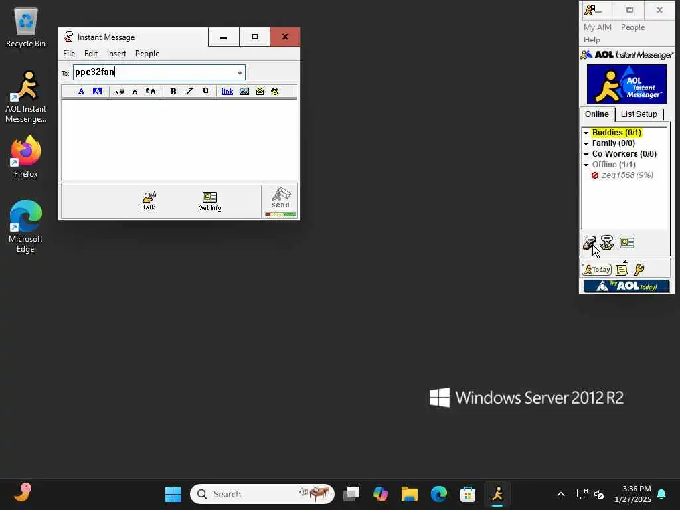Switch to the Online tab
The image size is (680, 510).
(597, 114)
